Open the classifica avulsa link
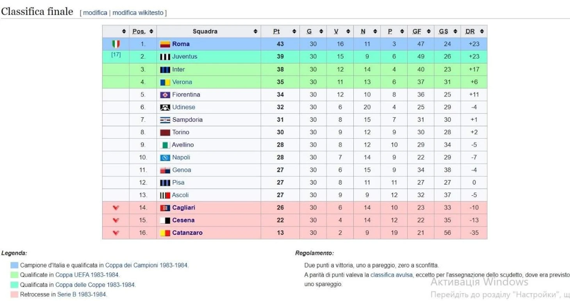 tap(391, 275)
